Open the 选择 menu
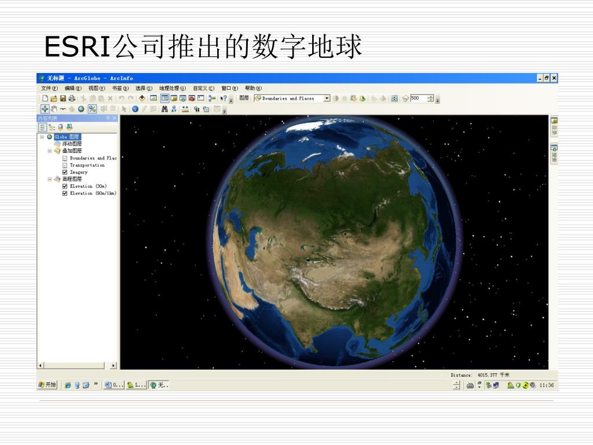 (x=144, y=88)
